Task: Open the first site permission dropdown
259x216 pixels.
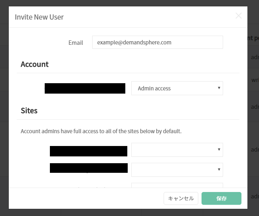Action: pos(177,150)
